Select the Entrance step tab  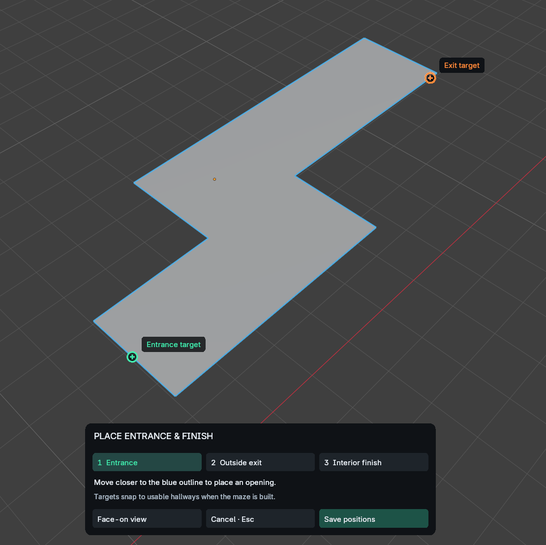point(147,462)
